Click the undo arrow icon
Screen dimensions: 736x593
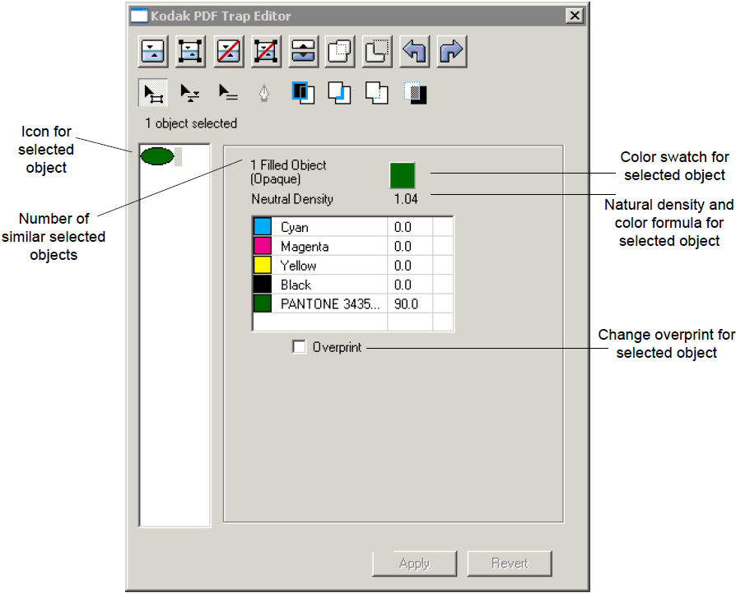[414, 51]
